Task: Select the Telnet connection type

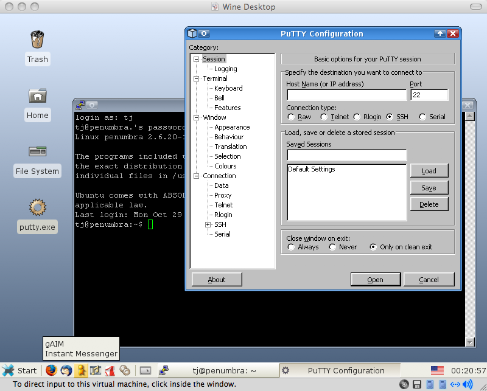Action: click(x=325, y=117)
